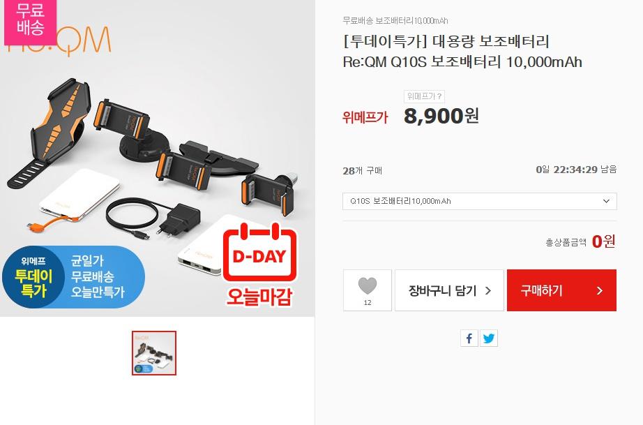Click arrow on 장바구니 담기 button
This screenshot has height=425, width=643.
coord(488,291)
